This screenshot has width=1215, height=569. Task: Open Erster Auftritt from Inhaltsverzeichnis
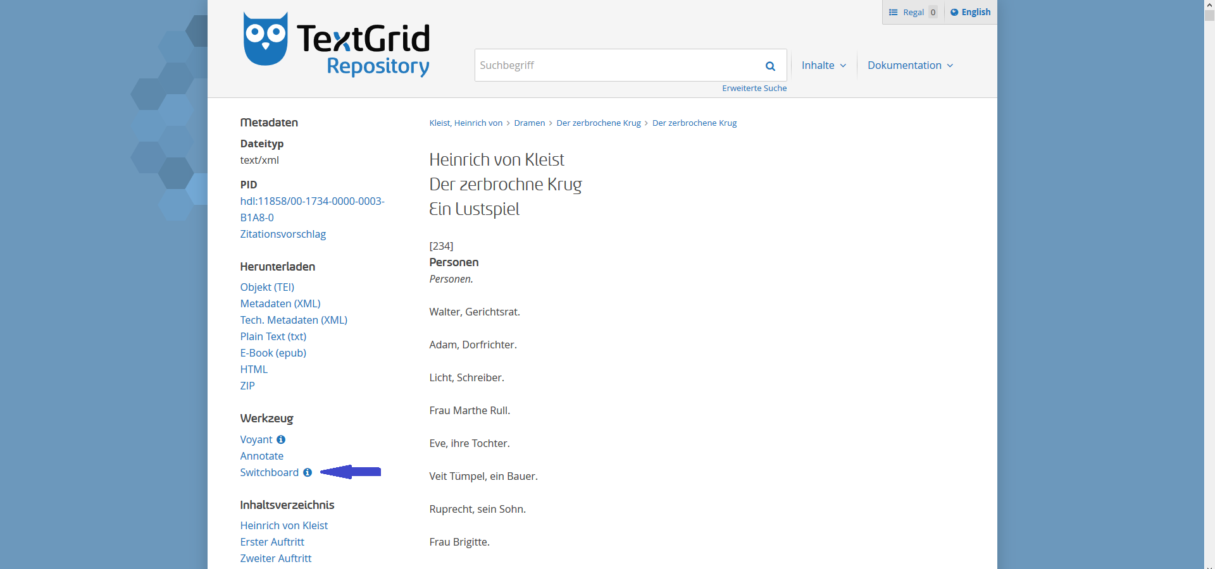tap(271, 542)
